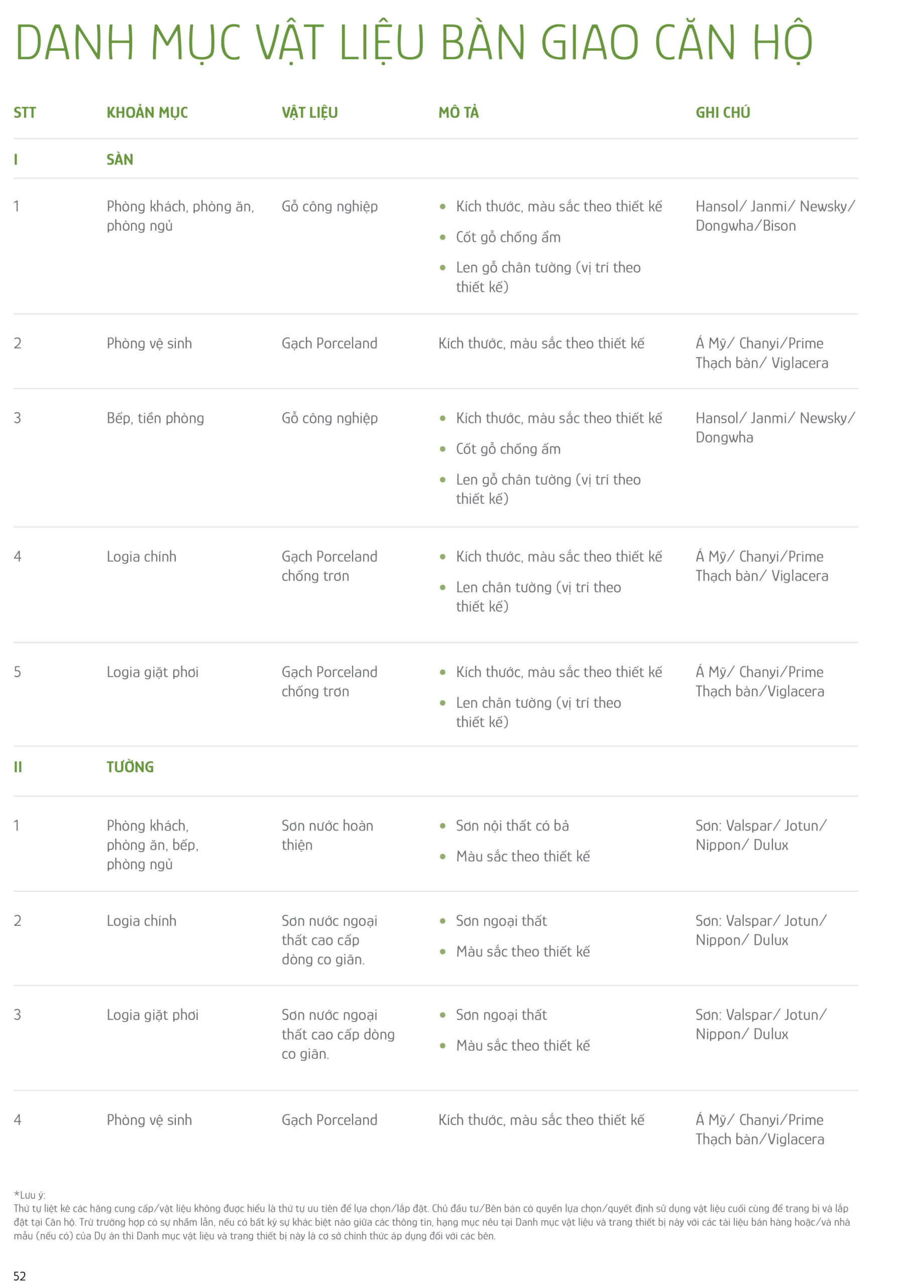The width and height of the screenshot is (904, 1286).
Task: Click "Cốt gỗ chống ẩm" in Bếp, tiền phòng row
Action: point(508,449)
